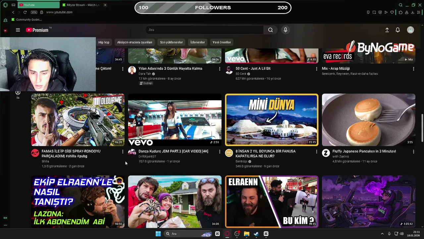This screenshot has width=424, height=239.
Task: Reload the page with the refresh icon
Action: (25, 12)
